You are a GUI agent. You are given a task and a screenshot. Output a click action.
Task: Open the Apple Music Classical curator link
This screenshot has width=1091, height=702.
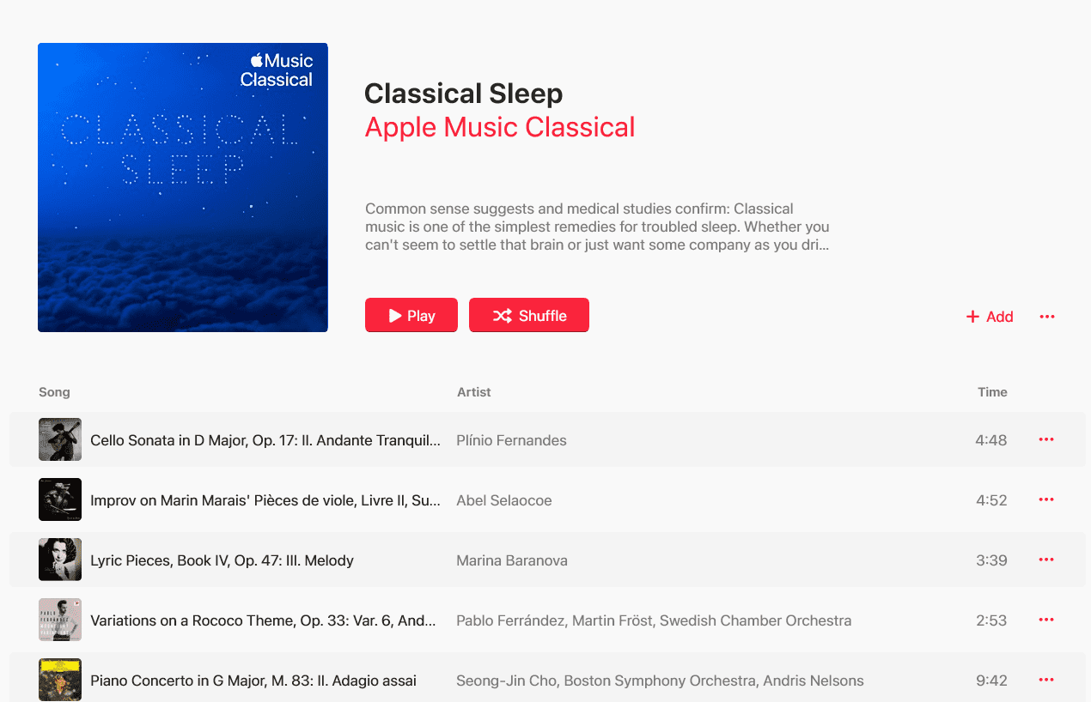499,127
